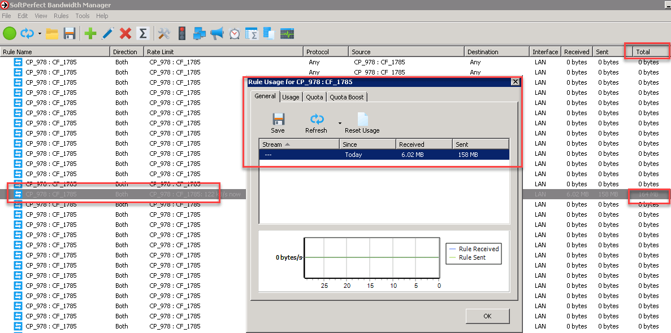Click the blue pencil edit rule icon
The image size is (671, 333).
point(107,33)
